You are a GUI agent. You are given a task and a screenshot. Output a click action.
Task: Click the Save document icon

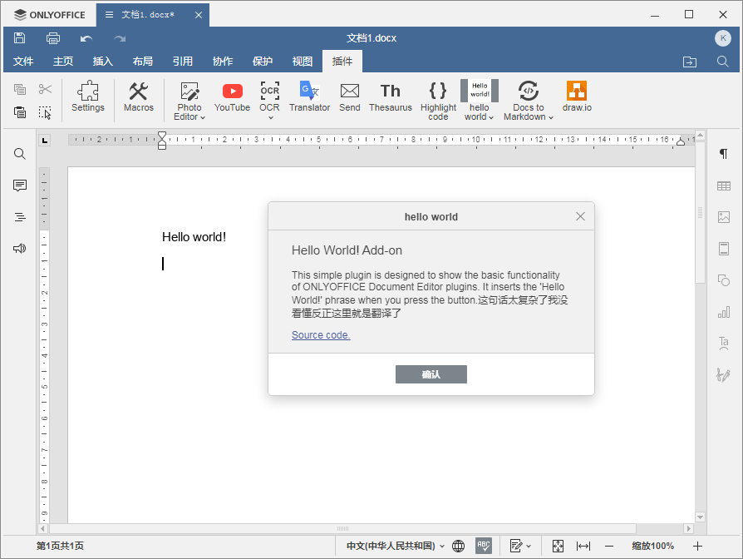point(19,38)
